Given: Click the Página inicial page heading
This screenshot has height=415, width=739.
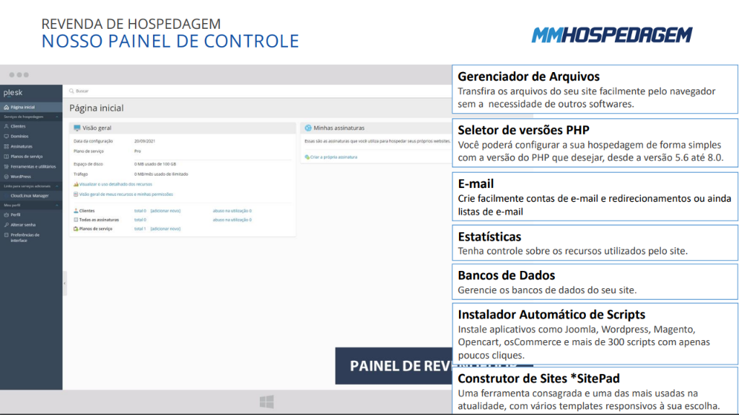Looking at the screenshot, I should tap(97, 108).
